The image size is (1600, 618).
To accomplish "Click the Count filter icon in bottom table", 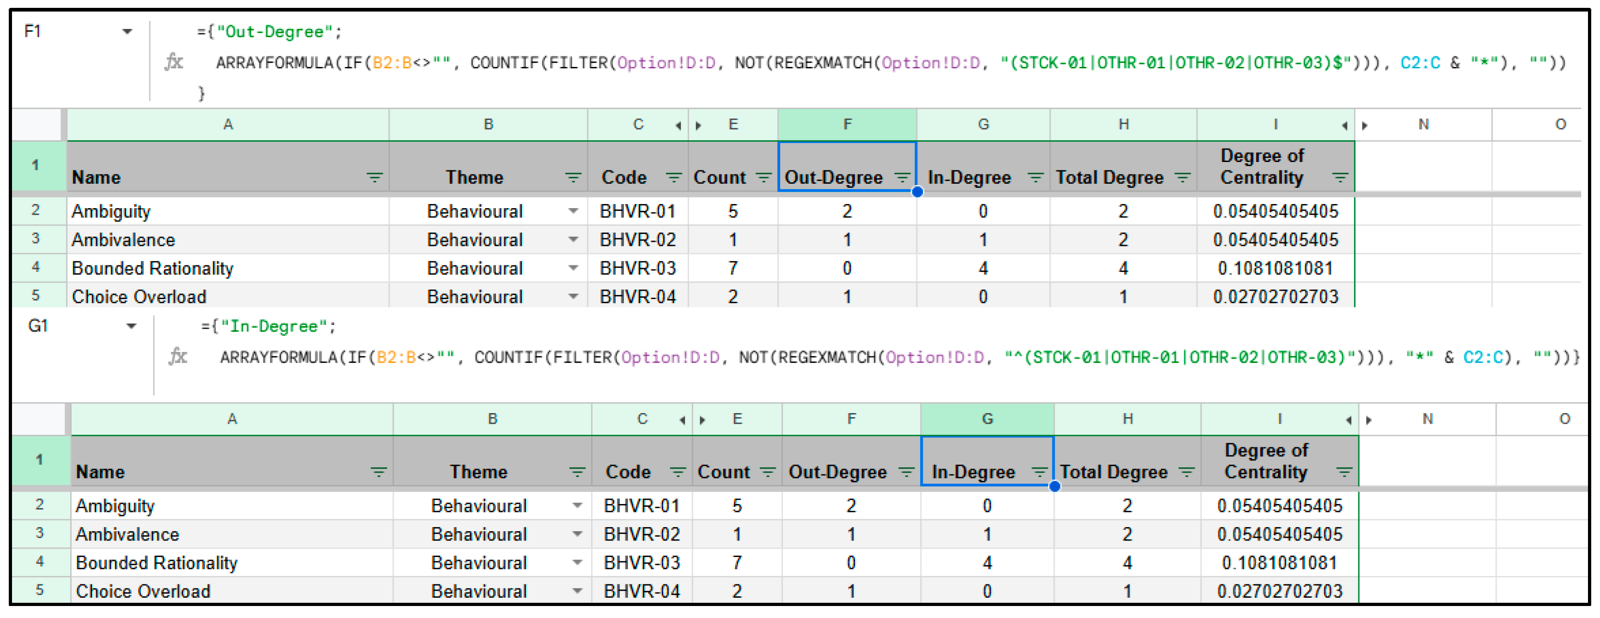I will [x=768, y=473].
